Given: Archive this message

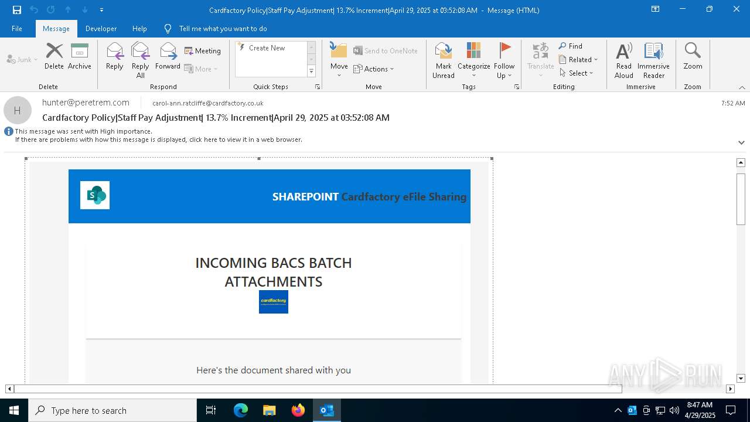Looking at the screenshot, I should [x=80, y=56].
